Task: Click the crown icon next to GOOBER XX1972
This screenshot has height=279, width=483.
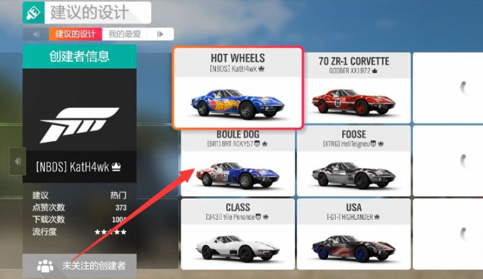Action: (x=375, y=71)
